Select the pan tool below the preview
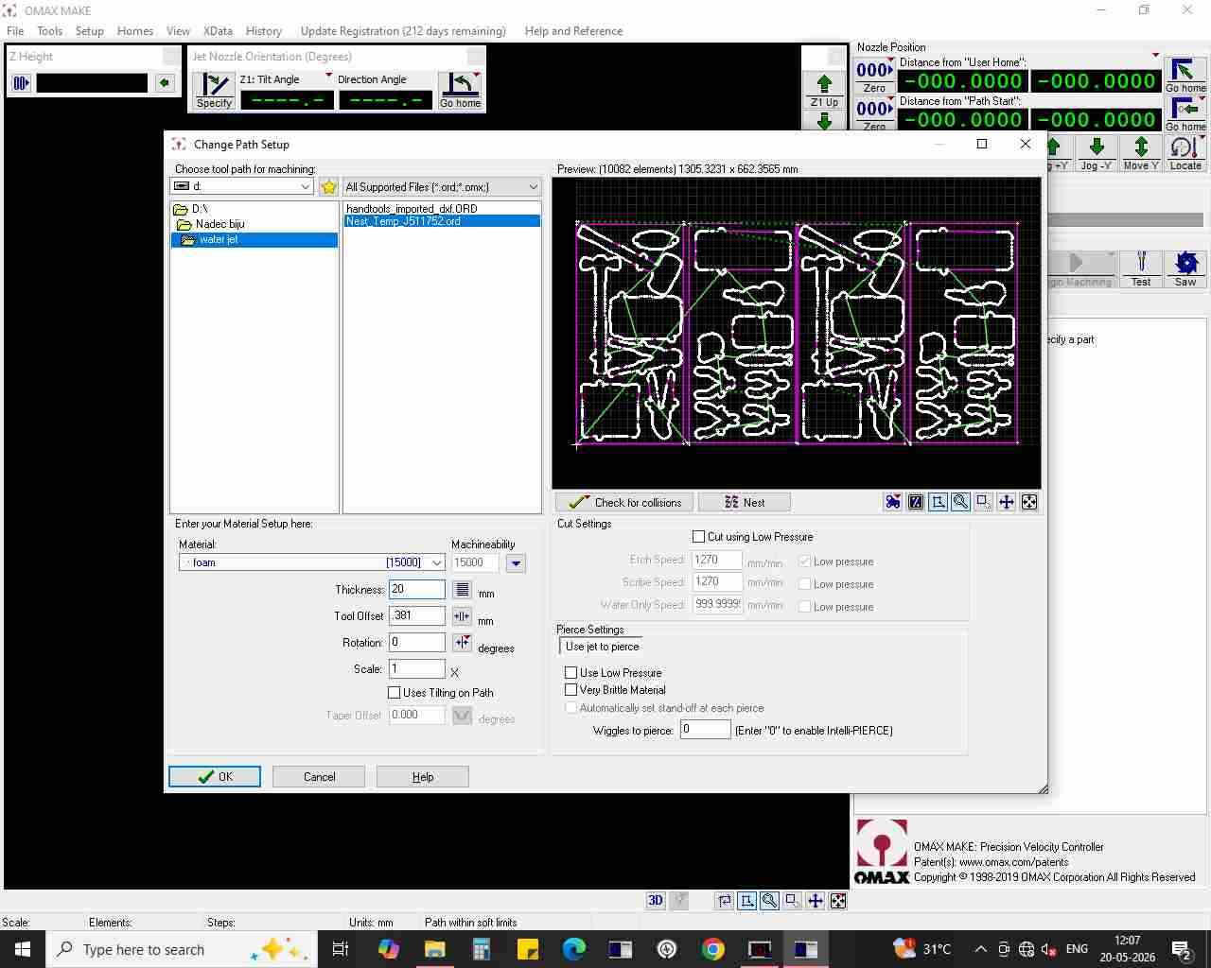 pyautogui.click(x=1007, y=502)
